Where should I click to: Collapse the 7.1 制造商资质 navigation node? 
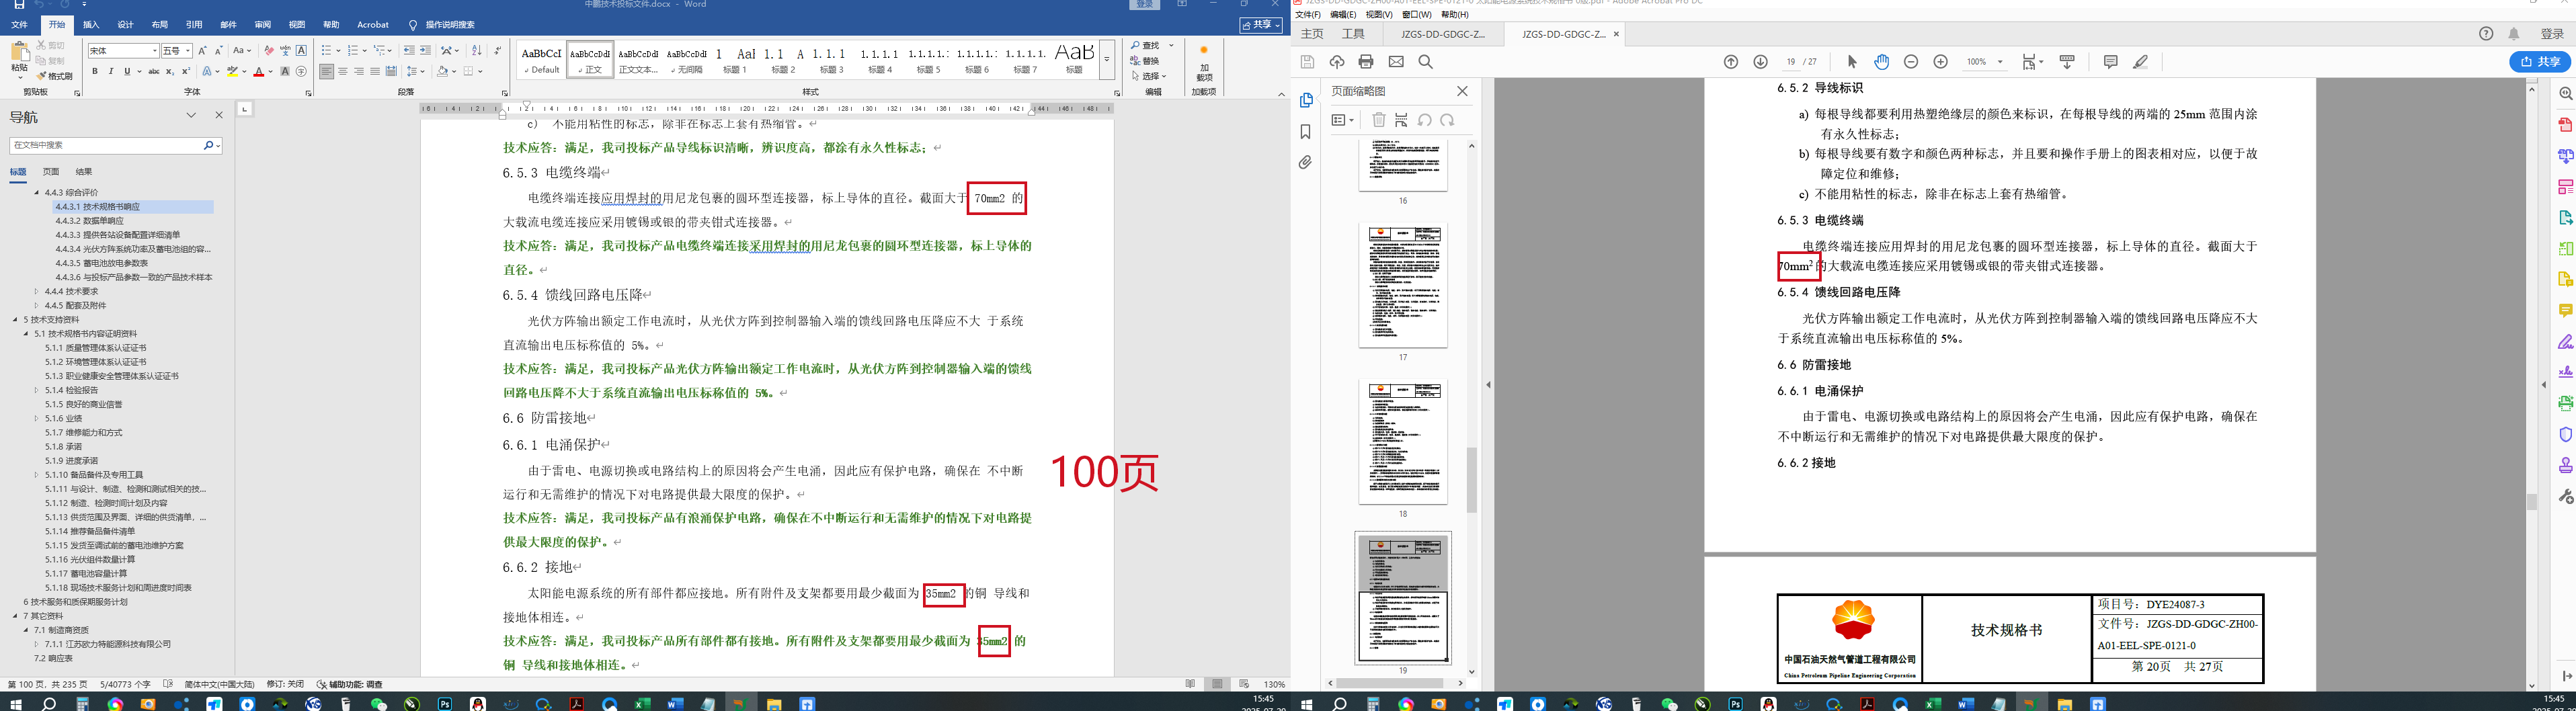[x=27, y=630]
